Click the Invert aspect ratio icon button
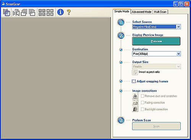 pyautogui.click(x=135, y=72)
